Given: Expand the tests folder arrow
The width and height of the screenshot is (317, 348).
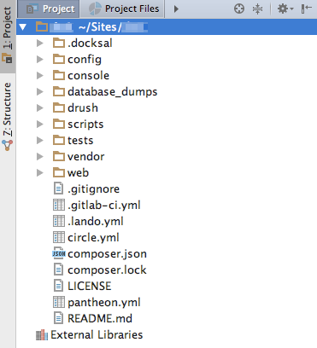Looking at the screenshot, I should point(40,141).
